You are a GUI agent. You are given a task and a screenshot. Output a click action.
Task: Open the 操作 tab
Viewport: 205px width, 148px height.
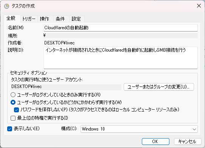[x=45, y=19]
